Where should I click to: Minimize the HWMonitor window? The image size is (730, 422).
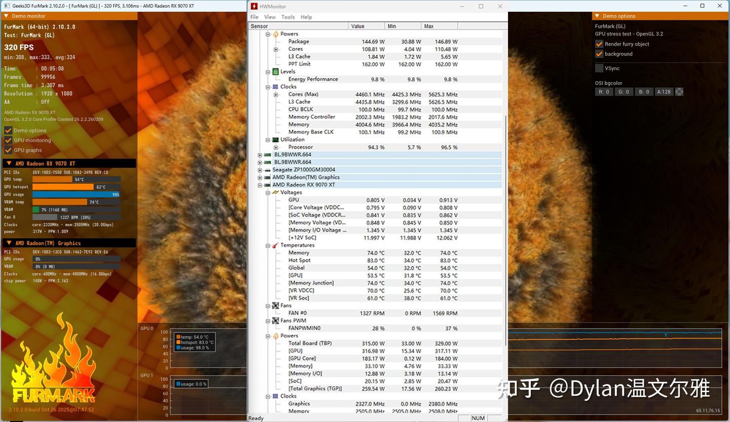click(x=462, y=6)
